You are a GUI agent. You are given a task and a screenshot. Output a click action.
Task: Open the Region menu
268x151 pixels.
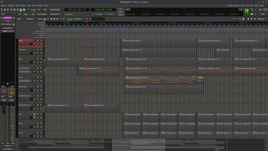pyautogui.click(x=23, y=5)
